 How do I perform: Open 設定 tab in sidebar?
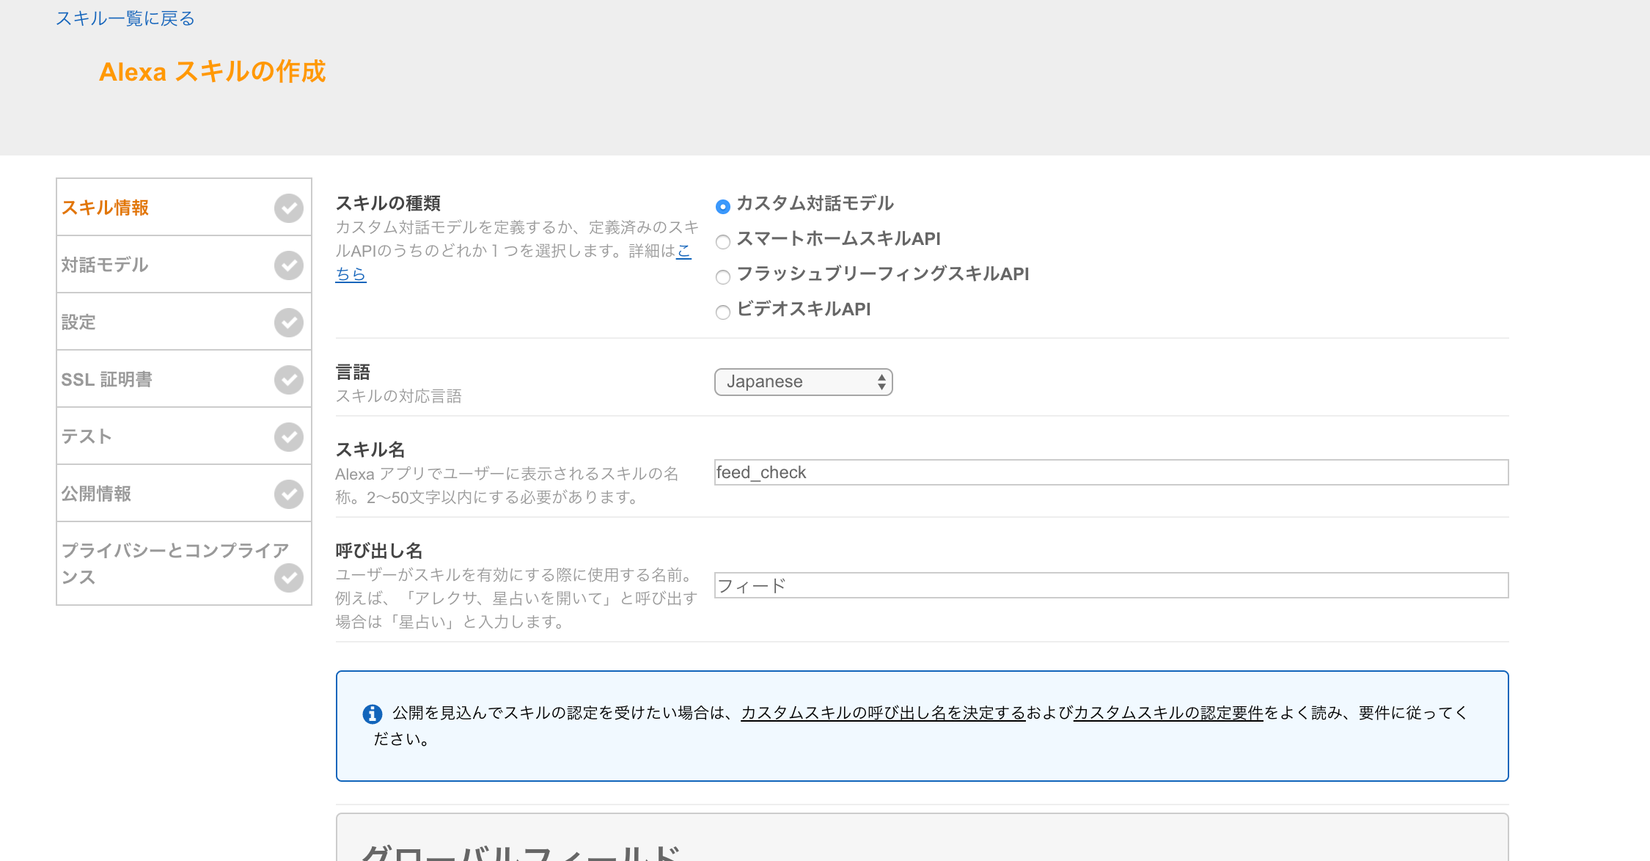tap(184, 322)
